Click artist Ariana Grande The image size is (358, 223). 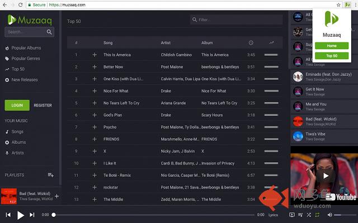[173, 103]
